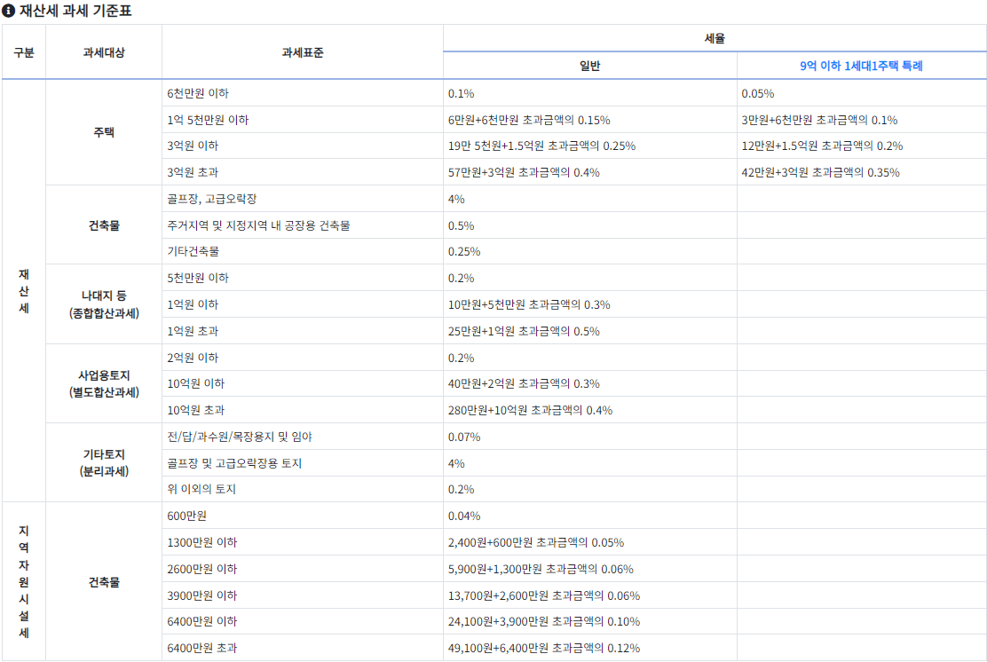Click the 0.5% rate cell
Image resolution: width=987 pixels, height=662 pixels.
(x=590, y=225)
